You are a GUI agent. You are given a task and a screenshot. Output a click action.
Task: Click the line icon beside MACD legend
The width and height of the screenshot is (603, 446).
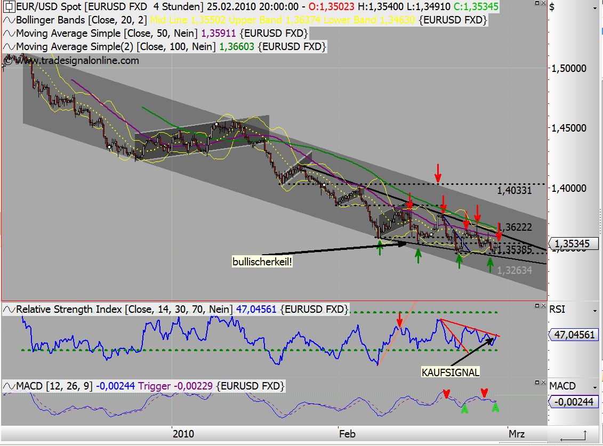[x=9, y=386]
